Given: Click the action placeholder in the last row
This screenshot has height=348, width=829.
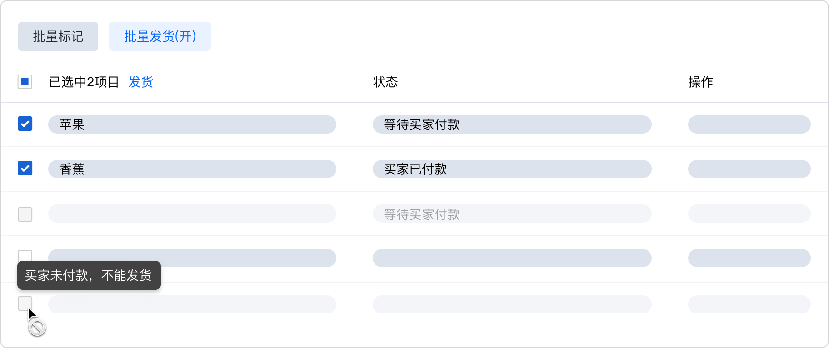Looking at the screenshot, I should point(749,304).
